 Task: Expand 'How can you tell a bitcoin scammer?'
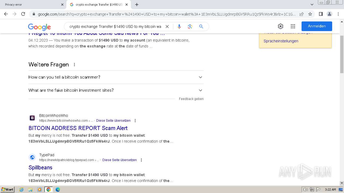click(x=116, y=77)
